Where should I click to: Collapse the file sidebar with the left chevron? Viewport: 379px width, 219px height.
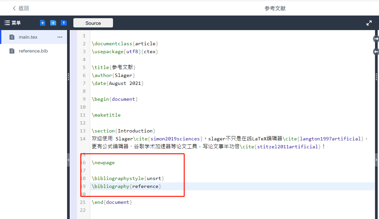click(x=68, y=160)
